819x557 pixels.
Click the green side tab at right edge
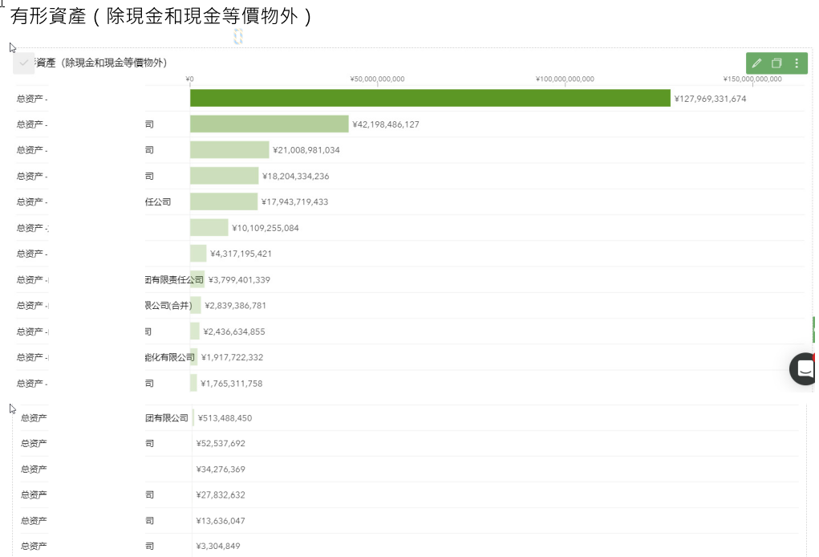pos(815,329)
